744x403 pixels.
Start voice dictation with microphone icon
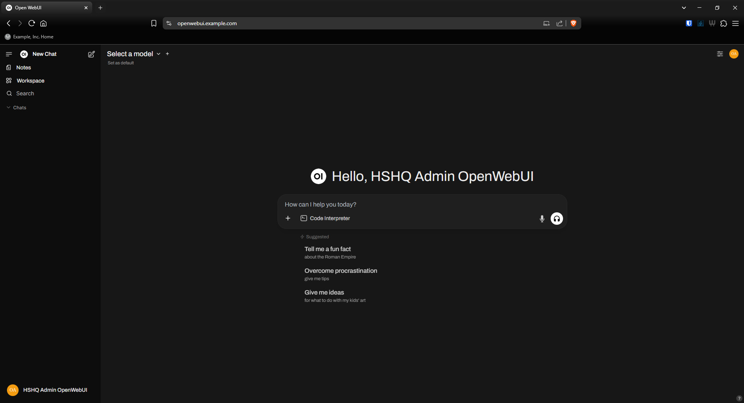tap(542, 219)
